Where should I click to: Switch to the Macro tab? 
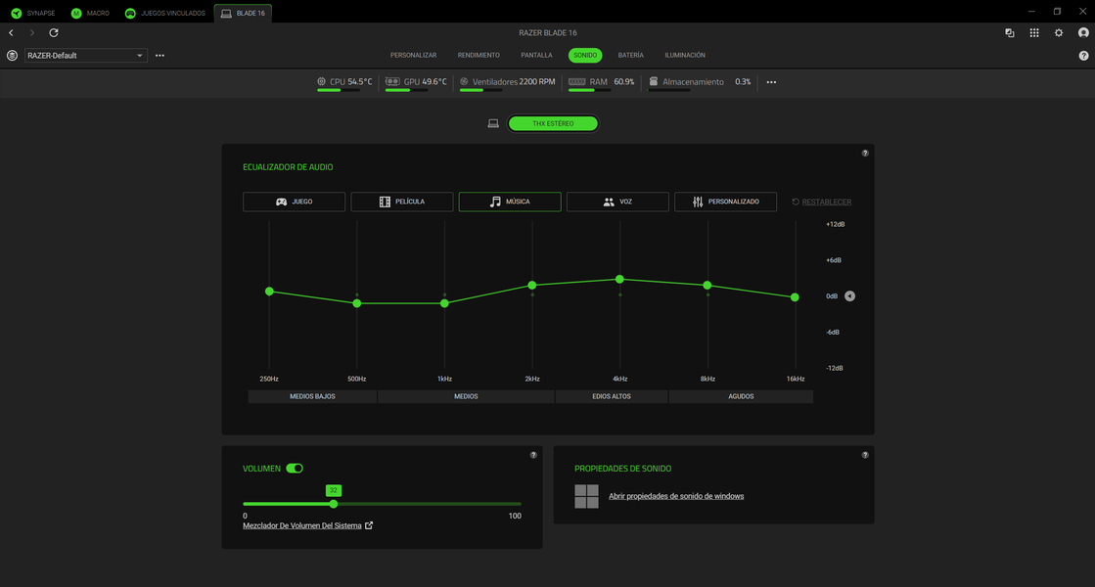(90, 14)
